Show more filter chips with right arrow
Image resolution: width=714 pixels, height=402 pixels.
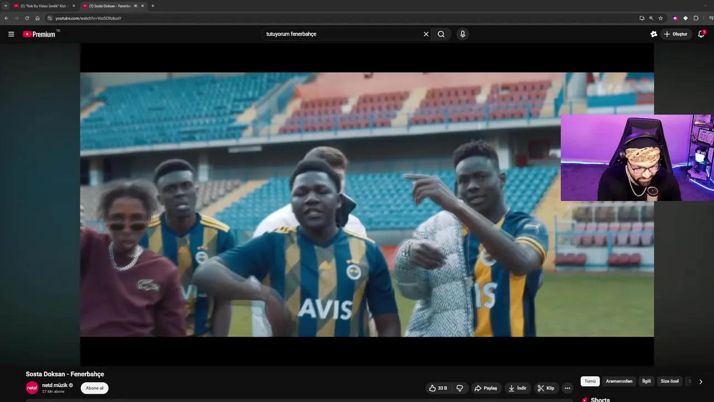pos(701,382)
